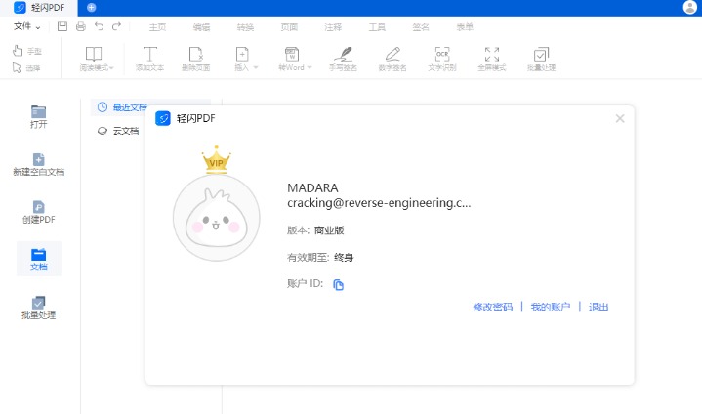Click the user profile icon in title bar
Viewport: 702px width, 414px height.
690,7
